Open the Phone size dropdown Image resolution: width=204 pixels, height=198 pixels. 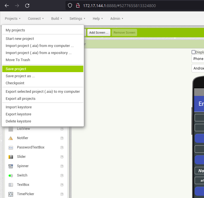click(x=198, y=59)
